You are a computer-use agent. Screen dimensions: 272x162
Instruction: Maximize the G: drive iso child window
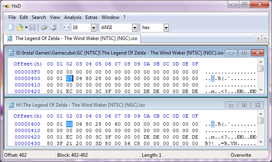244,53
